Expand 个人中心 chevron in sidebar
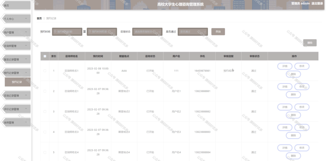 click(x=26, y=18)
